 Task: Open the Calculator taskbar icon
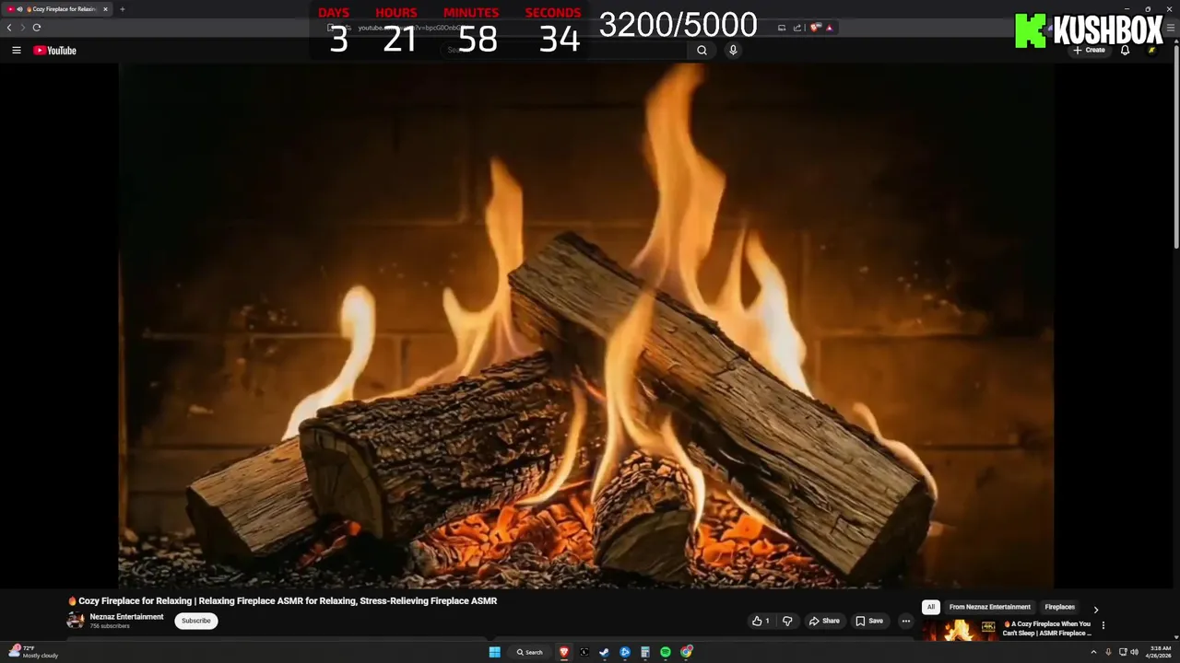[644, 652]
